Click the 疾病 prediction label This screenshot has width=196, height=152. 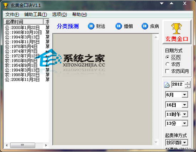click(x=154, y=26)
